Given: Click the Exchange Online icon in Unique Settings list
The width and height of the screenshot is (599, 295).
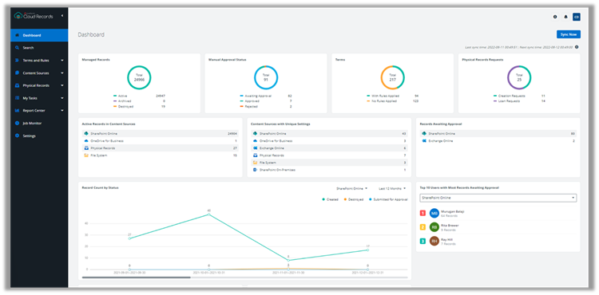Looking at the screenshot, I should (256, 147).
